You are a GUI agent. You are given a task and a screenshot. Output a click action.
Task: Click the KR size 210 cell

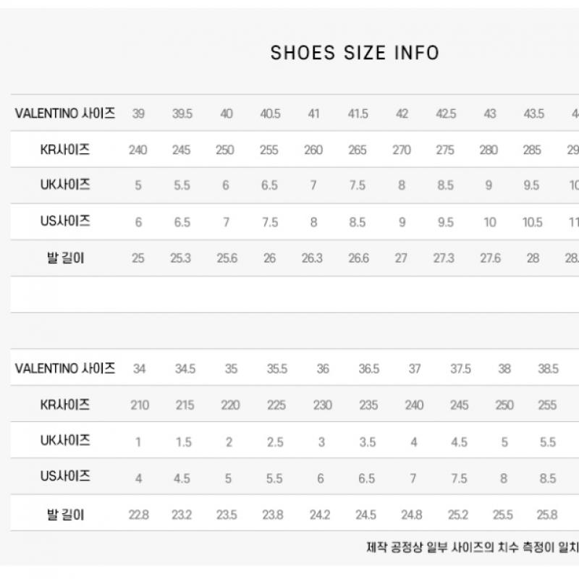pyautogui.click(x=139, y=405)
